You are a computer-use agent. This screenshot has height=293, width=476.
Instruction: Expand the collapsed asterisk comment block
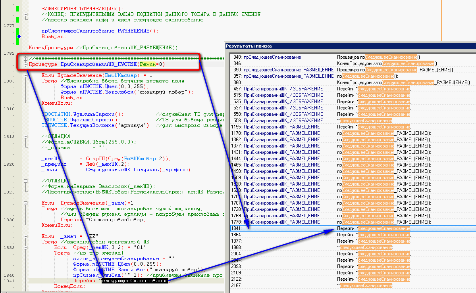[26, 59]
